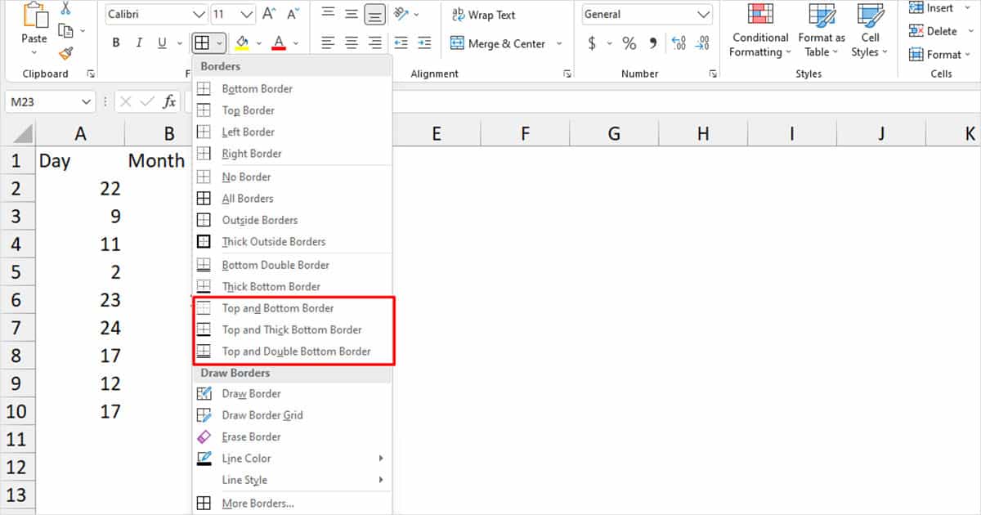Apply Accounting dollar number format
981x515 pixels.
tap(593, 43)
